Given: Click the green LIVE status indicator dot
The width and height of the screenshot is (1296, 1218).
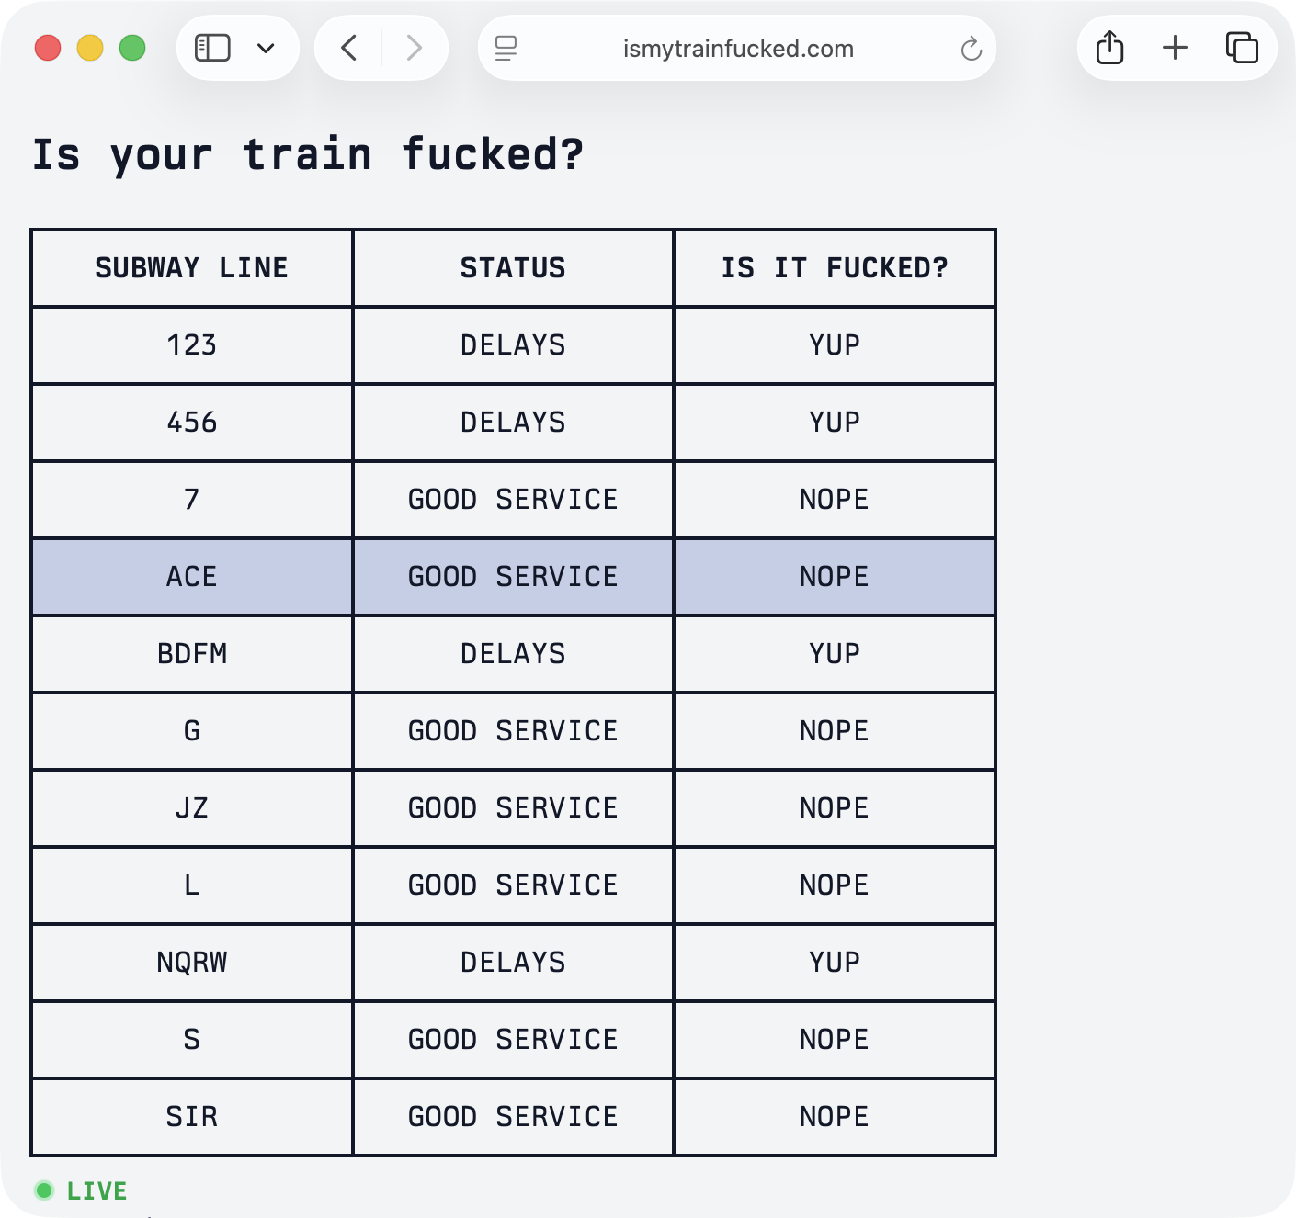Looking at the screenshot, I should point(44,1190).
